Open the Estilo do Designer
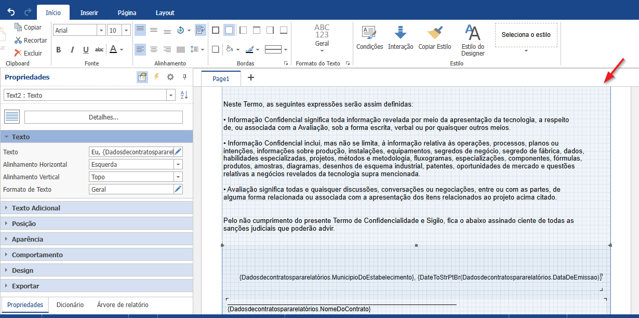This screenshot has width=639, height=318. coord(473,41)
